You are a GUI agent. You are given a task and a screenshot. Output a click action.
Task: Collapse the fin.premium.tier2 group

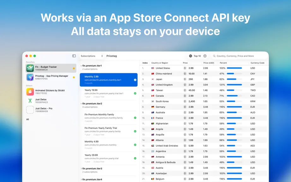(x=81, y=104)
